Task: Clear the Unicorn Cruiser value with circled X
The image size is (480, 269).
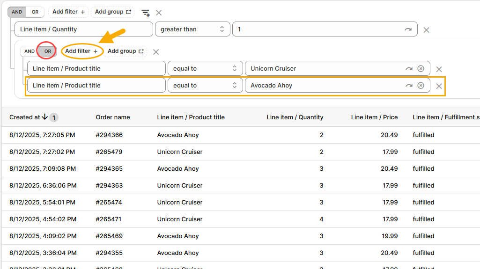Action: pyautogui.click(x=421, y=69)
